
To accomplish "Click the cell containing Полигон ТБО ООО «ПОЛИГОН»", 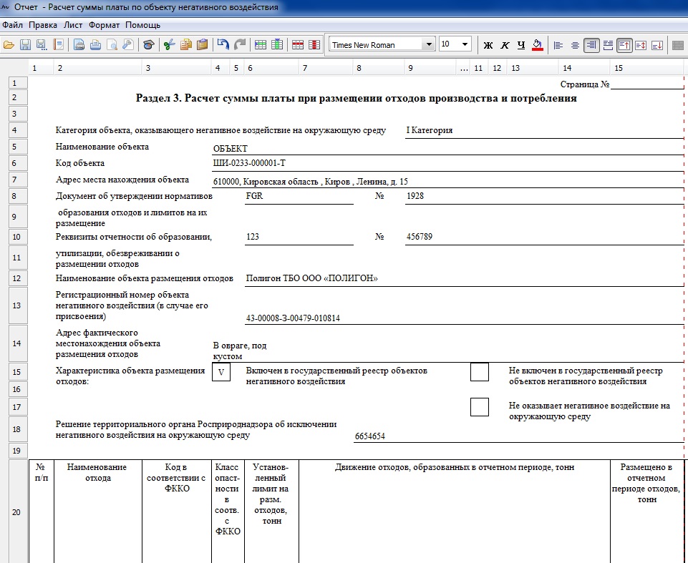I will (x=311, y=278).
